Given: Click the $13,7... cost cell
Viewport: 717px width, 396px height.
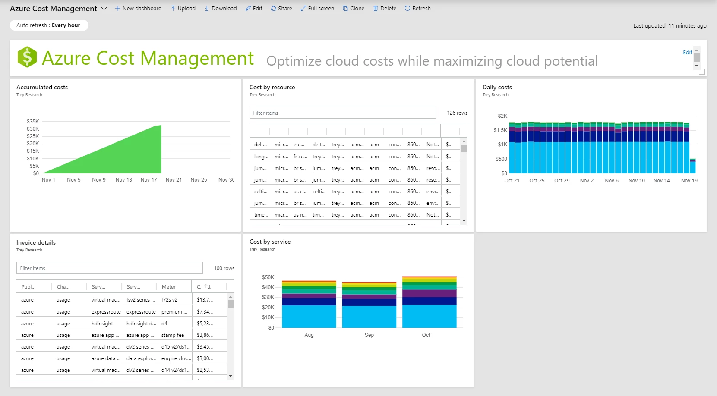Looking at the screenshot, I should click(x=205, y=299).
